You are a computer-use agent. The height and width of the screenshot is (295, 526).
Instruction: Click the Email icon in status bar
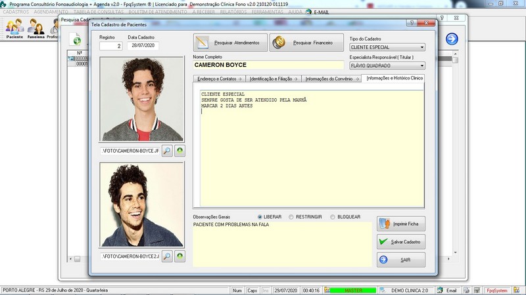pyautogui.click(x=440, y=290)
